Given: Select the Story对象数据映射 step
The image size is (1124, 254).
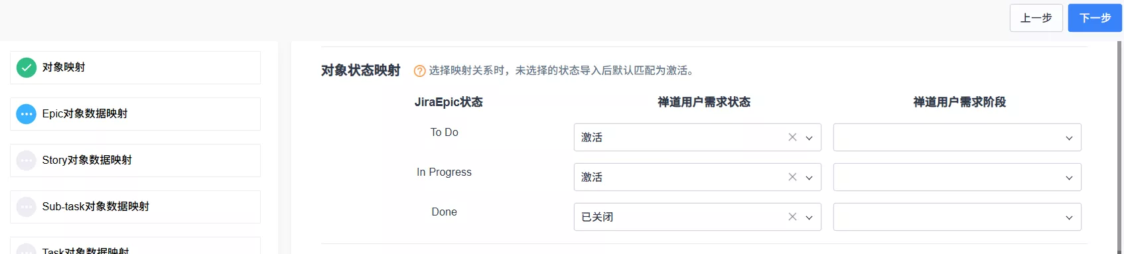Looking at the screenshot, I should [135, 160].
